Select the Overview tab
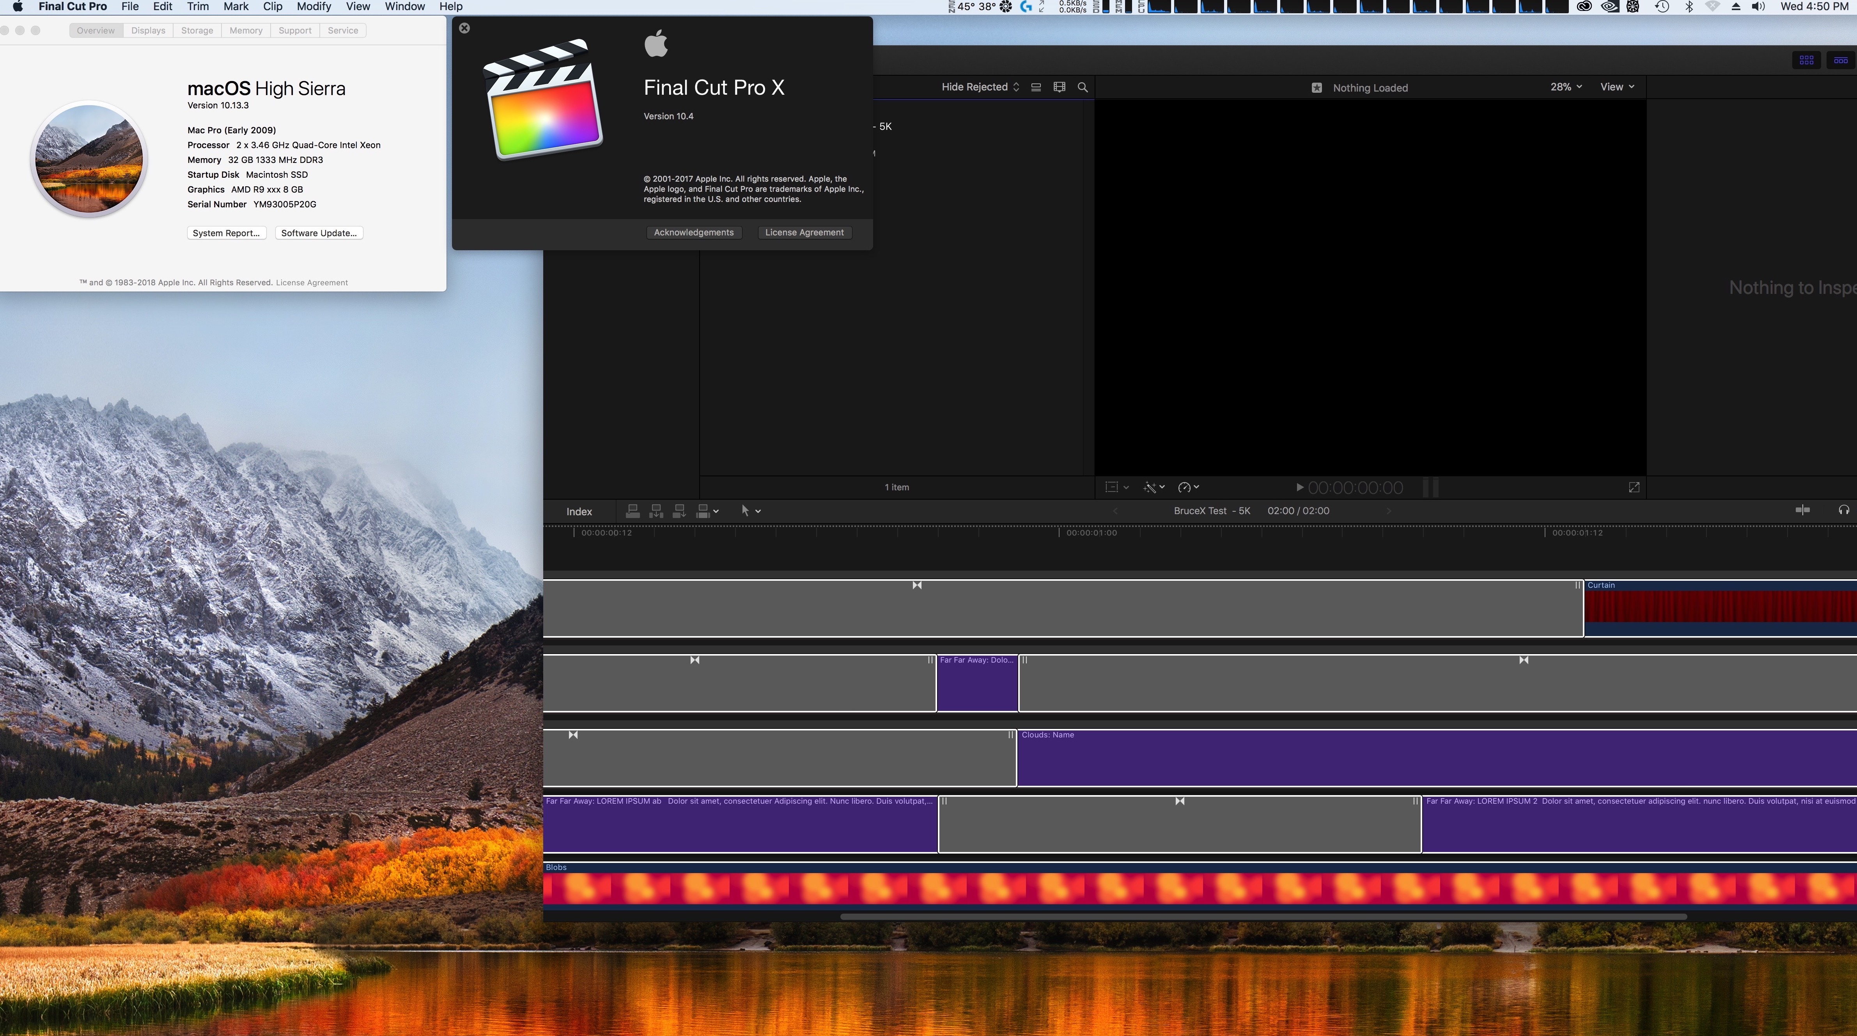This screenshot has height=1036, width=1857. click(x=96, y=30)
